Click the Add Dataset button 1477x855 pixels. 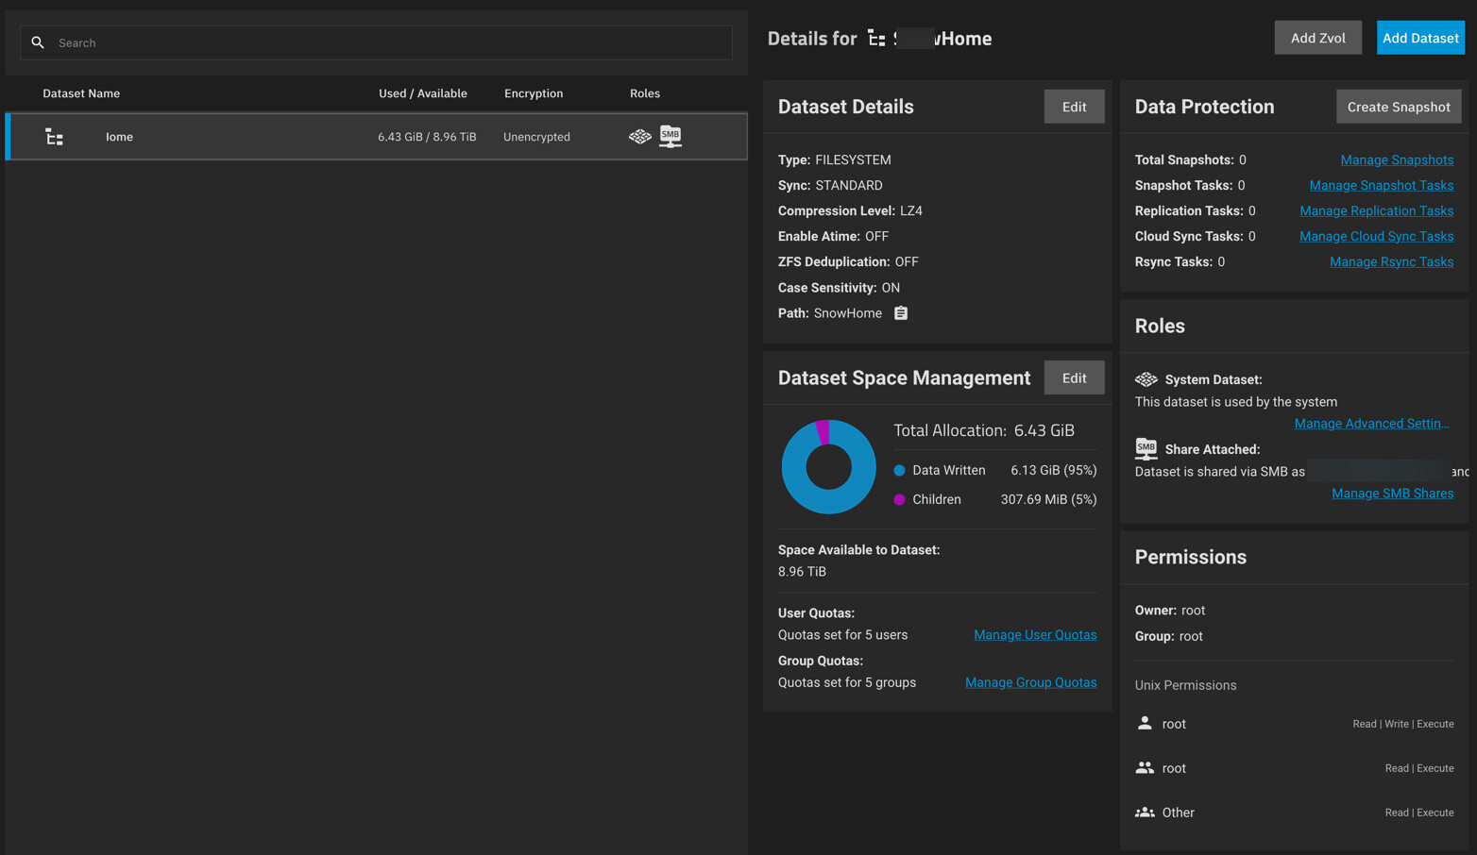click(x=1419, y=38)
